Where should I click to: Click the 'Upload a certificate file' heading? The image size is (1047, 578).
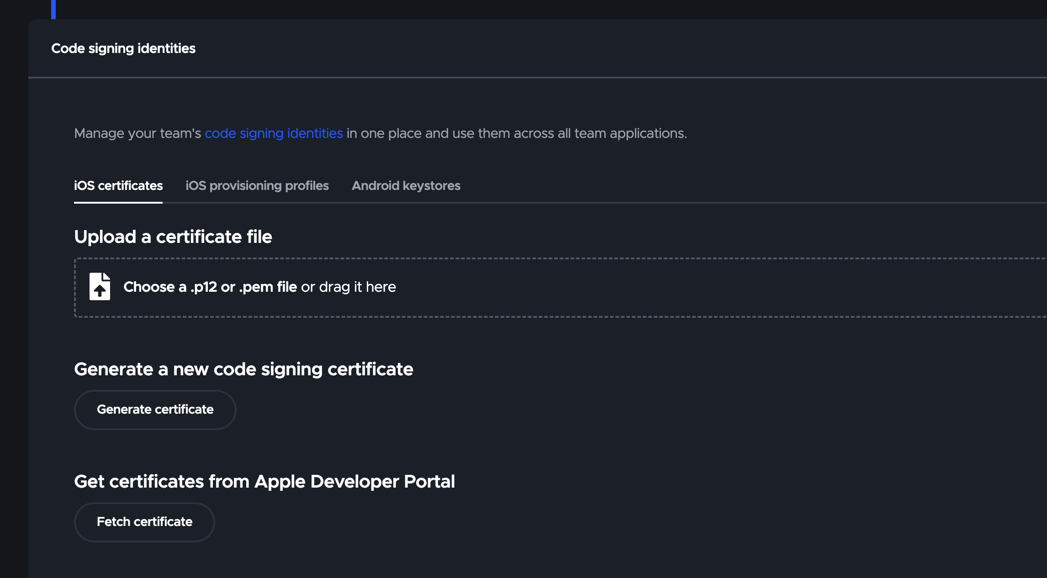pyautogui.click(x=173, y=237)
